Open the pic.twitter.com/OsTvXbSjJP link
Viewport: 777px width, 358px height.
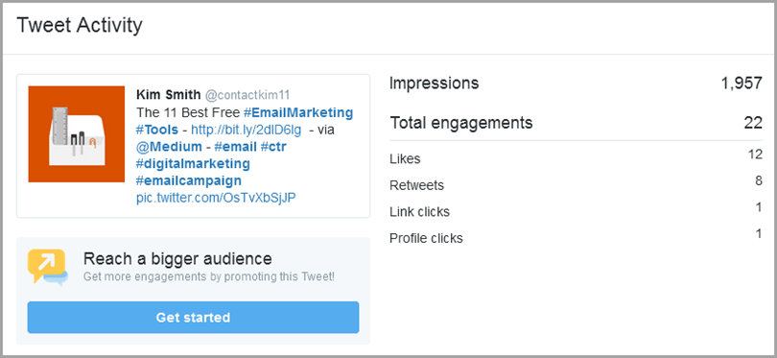216,198
